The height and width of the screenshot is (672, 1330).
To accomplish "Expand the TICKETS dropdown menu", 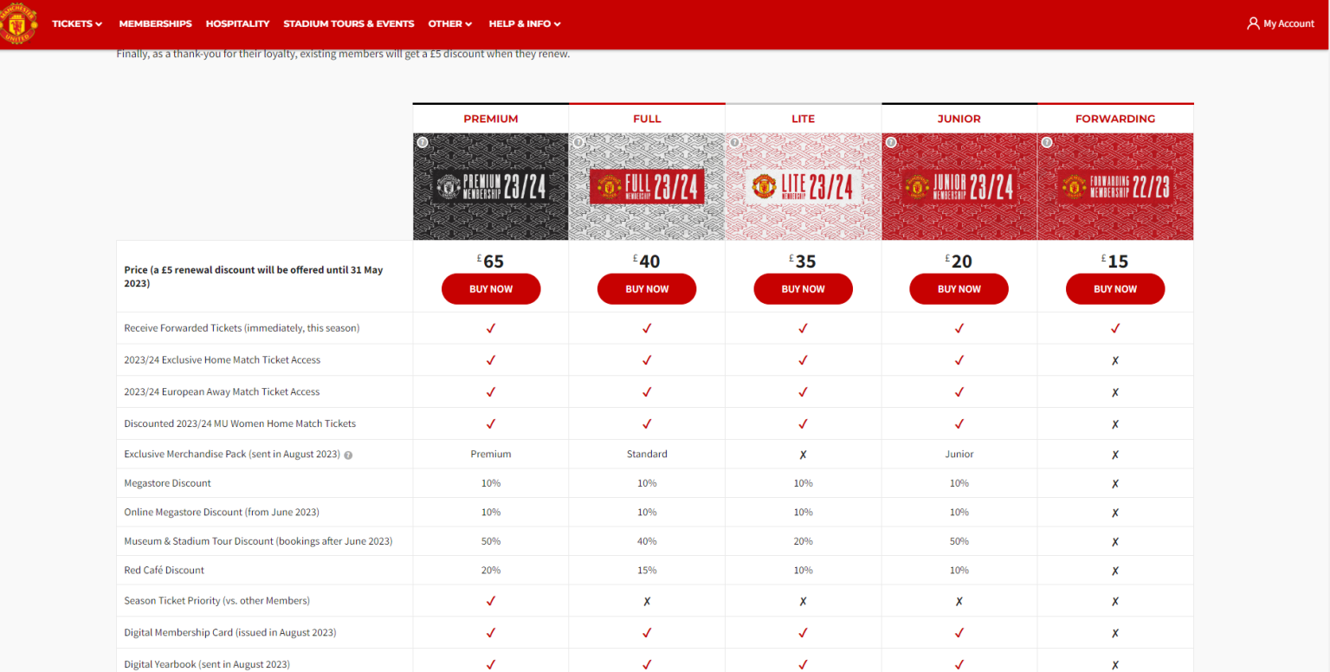I will point(76,23).
